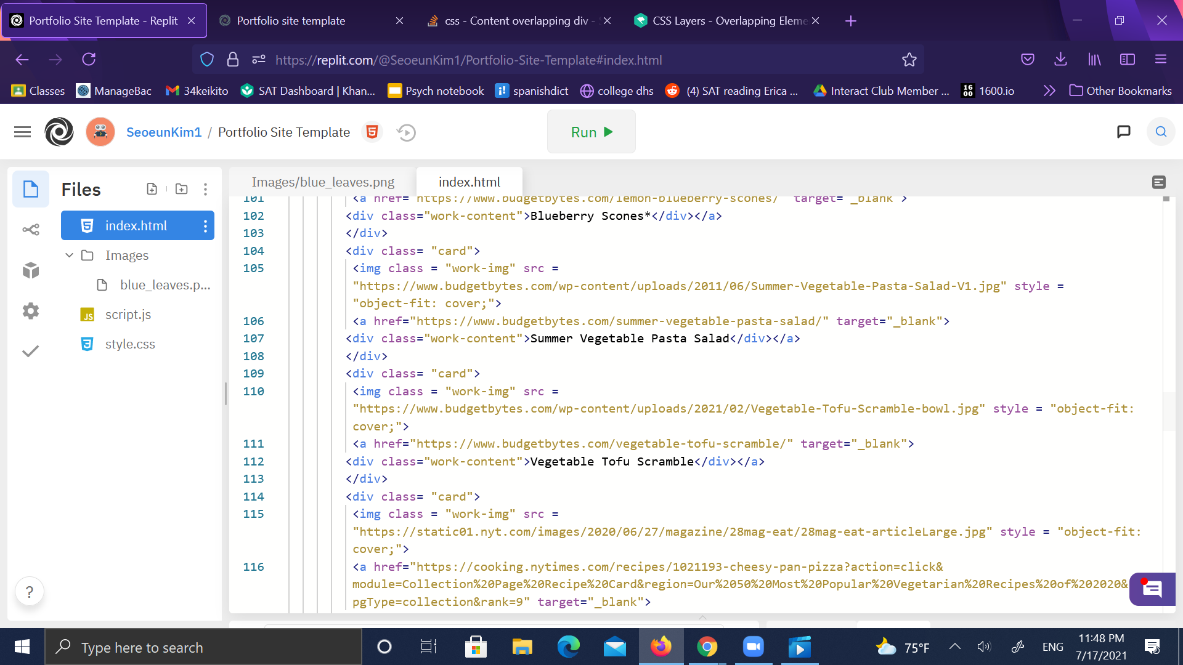Open the chat speech bubble icon
Image resolution: width=1183 pixels, height=665 pixels.
pos(1123,132)
